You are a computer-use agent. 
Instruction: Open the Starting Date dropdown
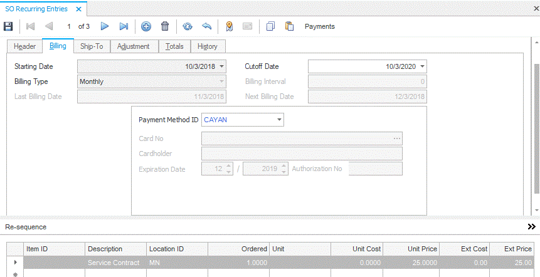(x=221, y=66)
